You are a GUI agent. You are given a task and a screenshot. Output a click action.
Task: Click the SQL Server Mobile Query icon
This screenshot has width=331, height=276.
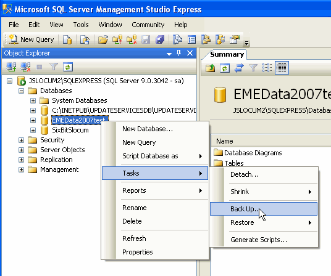pyautogui.click(x=85, y=39)
